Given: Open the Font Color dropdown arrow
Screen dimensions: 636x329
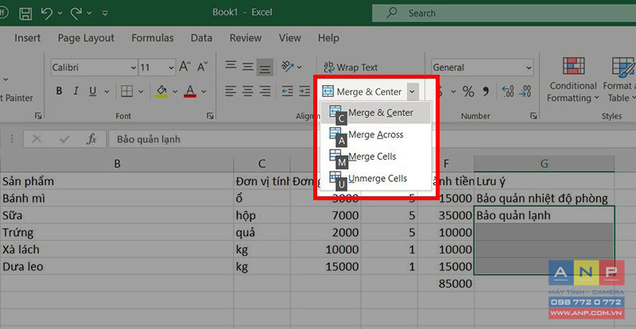Looking at the screenshot, I should point(204,91).
